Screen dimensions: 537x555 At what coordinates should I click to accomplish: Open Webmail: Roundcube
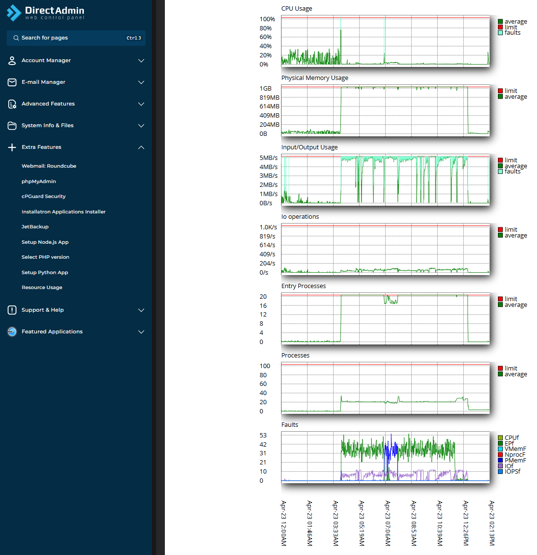[49, 166]
